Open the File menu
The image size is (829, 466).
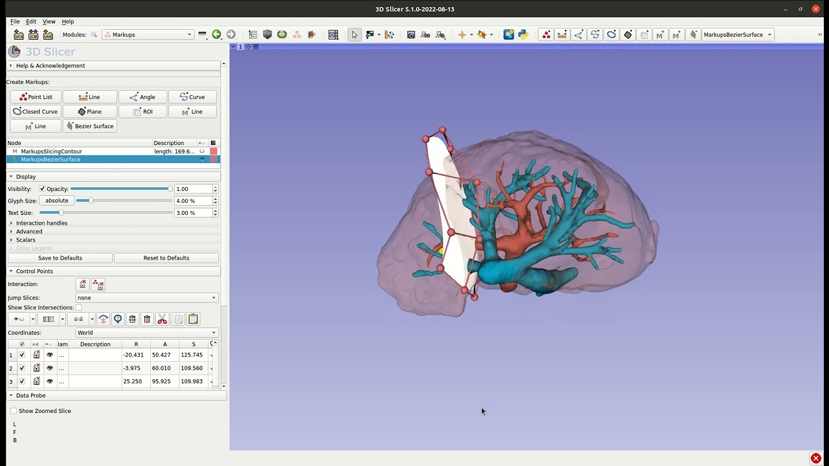click(x=15, y=21)
